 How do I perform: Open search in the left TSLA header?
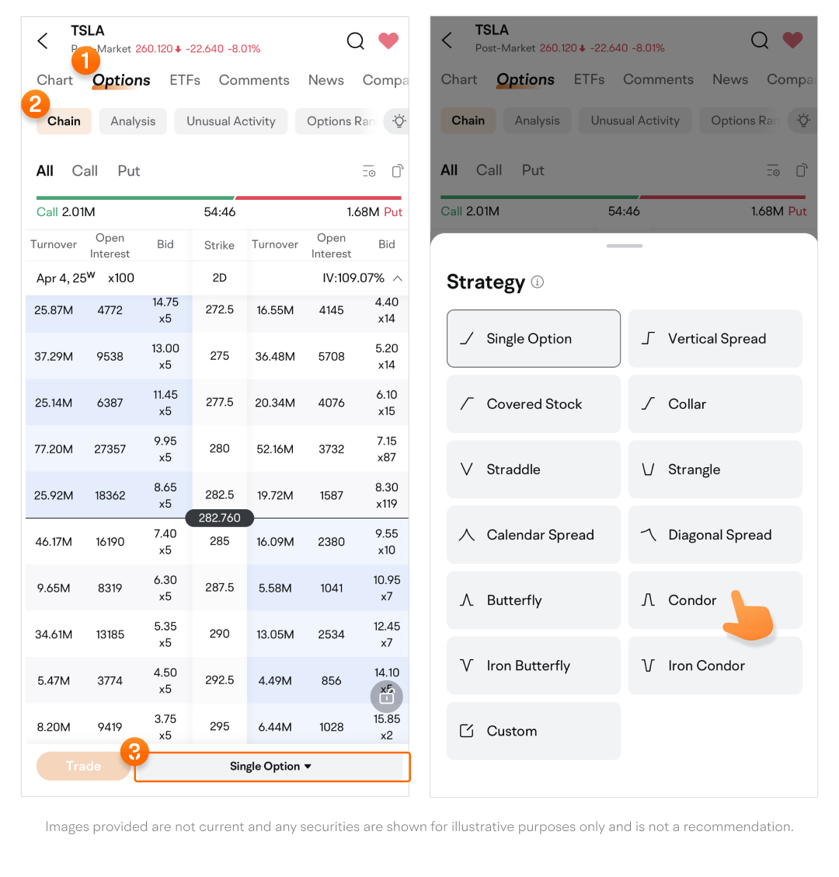click(355, 40)
